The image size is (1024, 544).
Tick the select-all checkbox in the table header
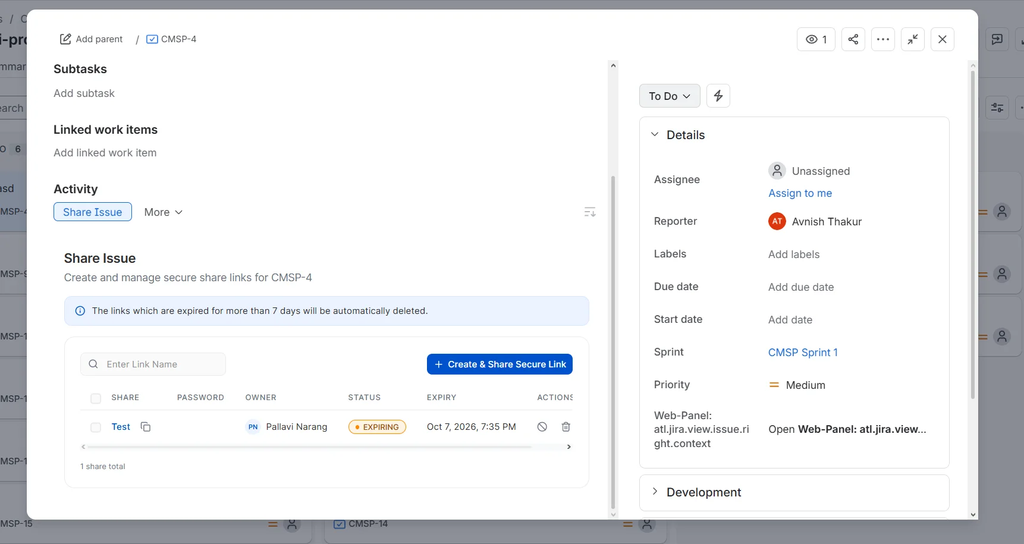pos(96,398)
